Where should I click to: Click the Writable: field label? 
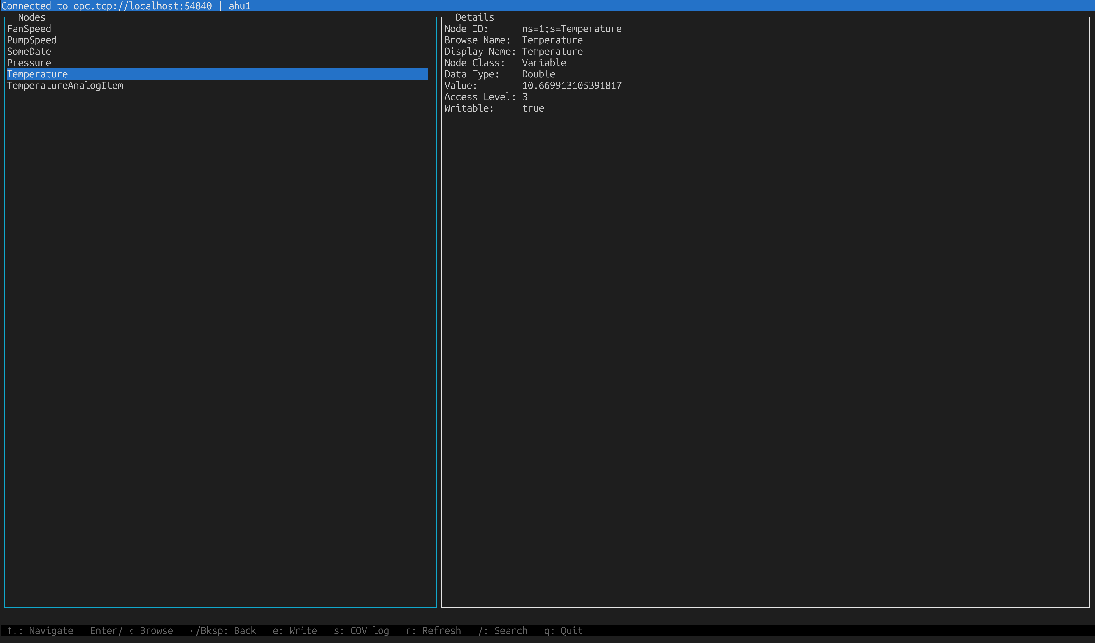469,108
